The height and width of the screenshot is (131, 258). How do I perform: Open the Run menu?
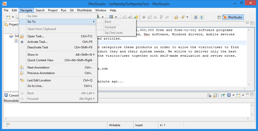[x=63, y=10]
